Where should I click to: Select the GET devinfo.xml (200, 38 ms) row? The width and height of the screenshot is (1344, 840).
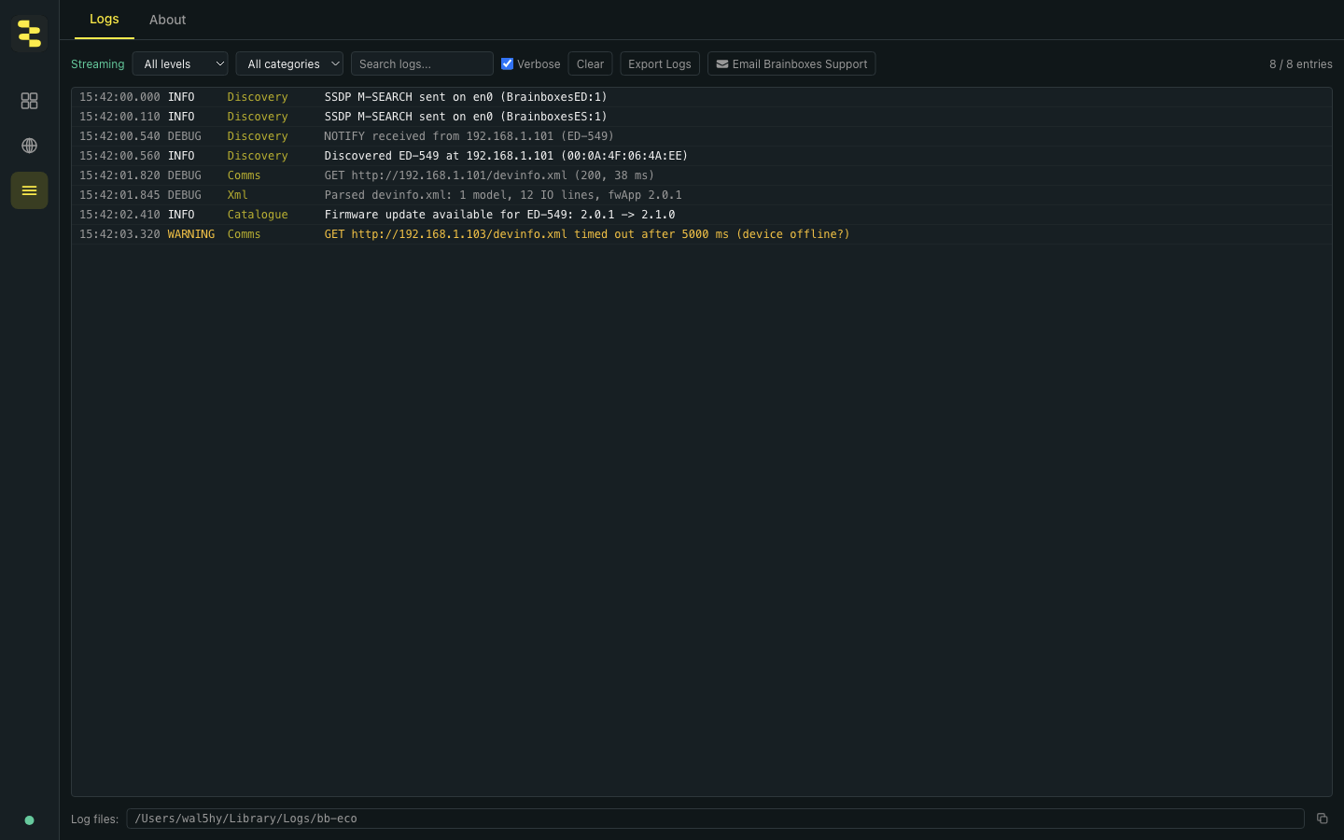(702, 175)
